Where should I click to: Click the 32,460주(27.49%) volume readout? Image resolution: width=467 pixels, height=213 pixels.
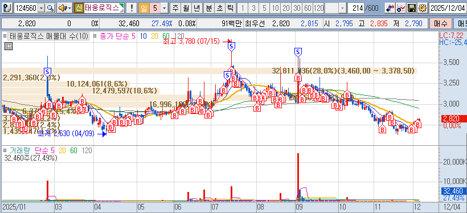(31, 158)
